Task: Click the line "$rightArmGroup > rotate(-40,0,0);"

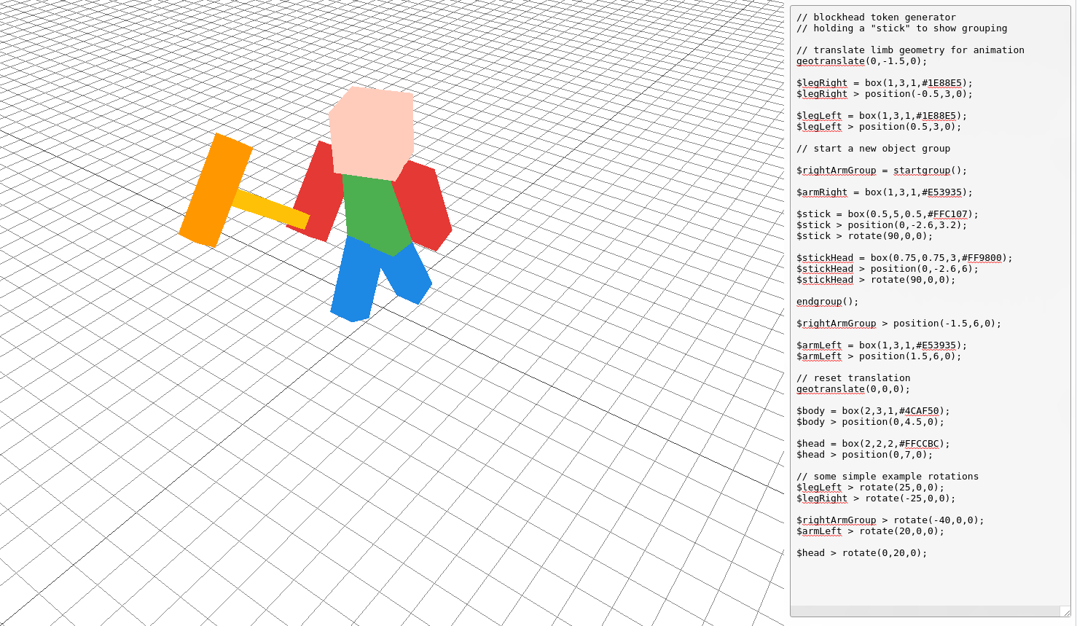Action: (x=890, y=520)
